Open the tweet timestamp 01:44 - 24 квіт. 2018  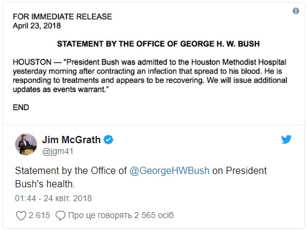[x=53, y=198]
